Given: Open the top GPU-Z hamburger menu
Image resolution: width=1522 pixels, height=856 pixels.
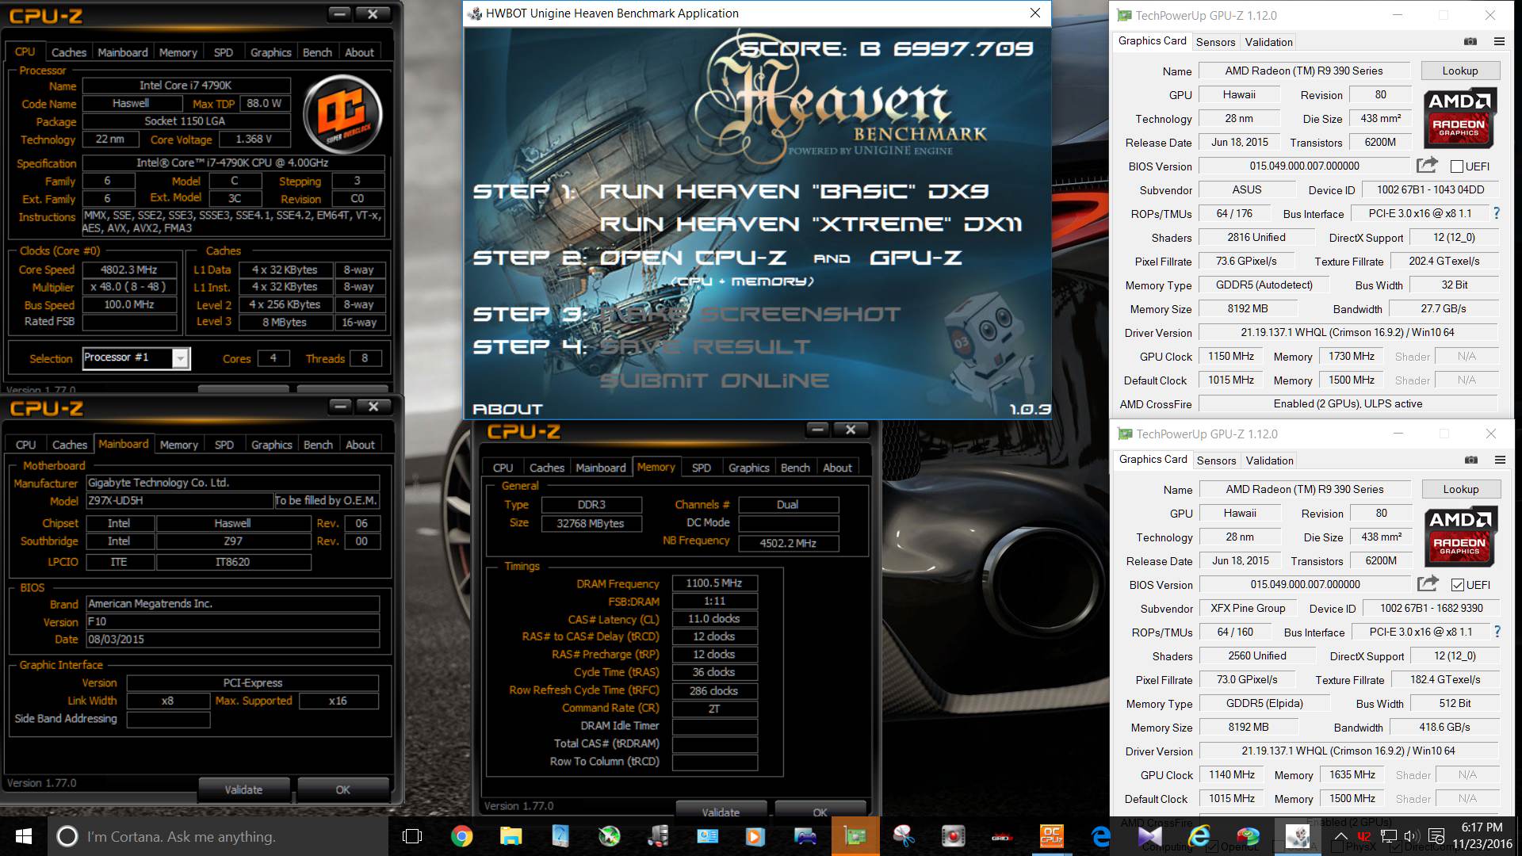Looking at the screenshot, I should click(x=1499, y=41).
